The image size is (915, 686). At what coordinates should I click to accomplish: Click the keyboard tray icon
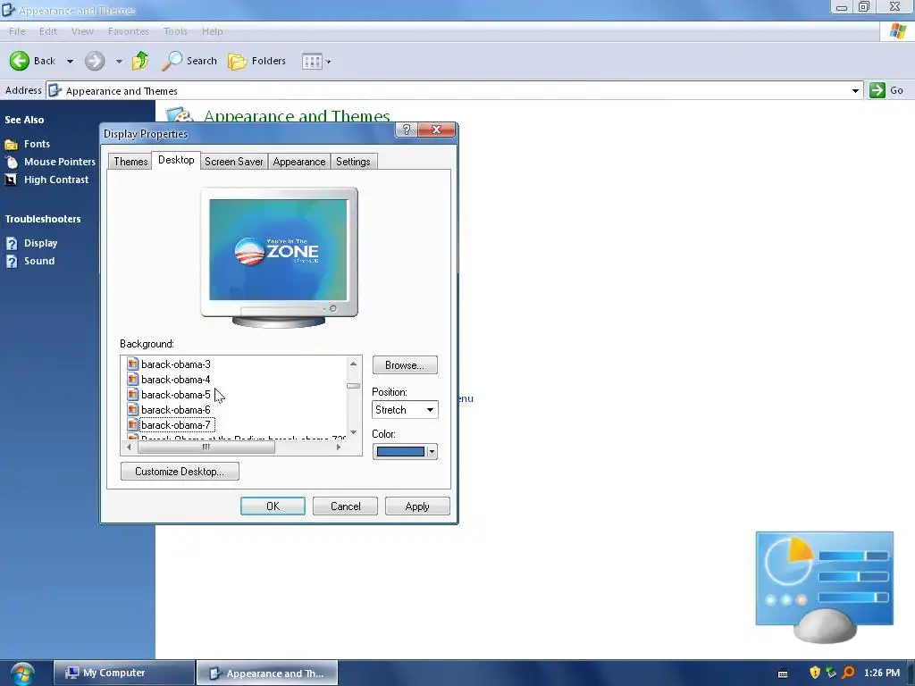(x=783, y=673)
